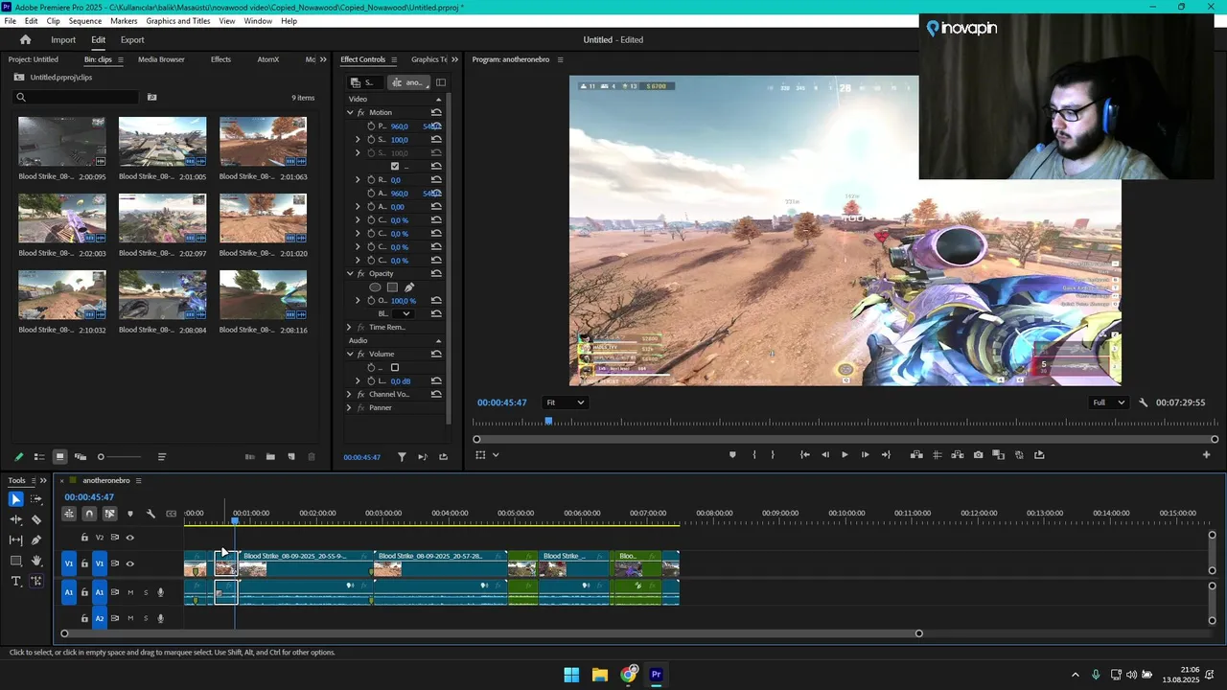Click Mark In button in Program Monitor
The height and width of the screenshot is (690, 1227).
[x=753, y=455]
